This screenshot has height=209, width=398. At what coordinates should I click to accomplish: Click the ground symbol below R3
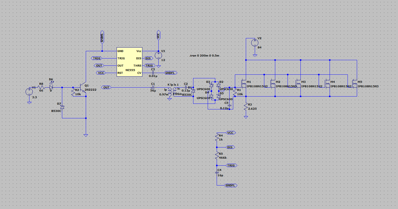[x=246, y=117]
